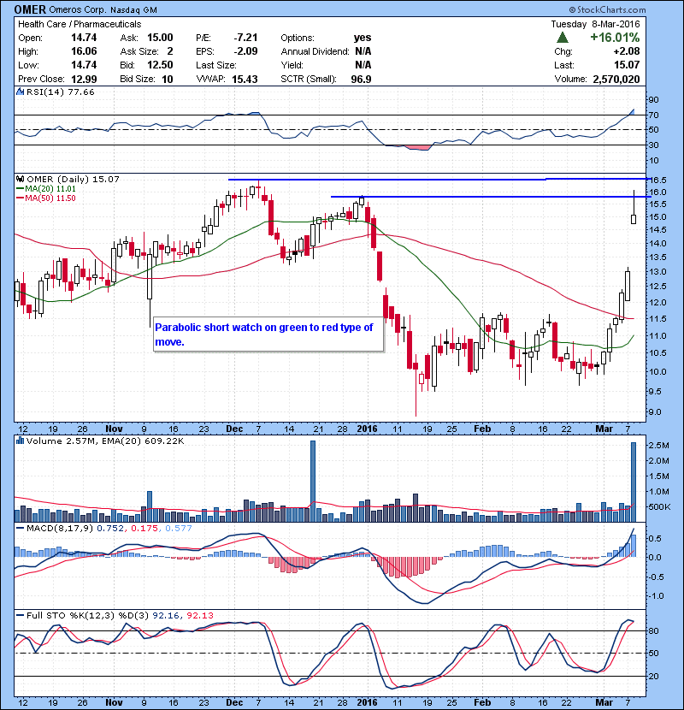Click the 2016 label on price date axis
684x710 pixels.
click(367, 429)
